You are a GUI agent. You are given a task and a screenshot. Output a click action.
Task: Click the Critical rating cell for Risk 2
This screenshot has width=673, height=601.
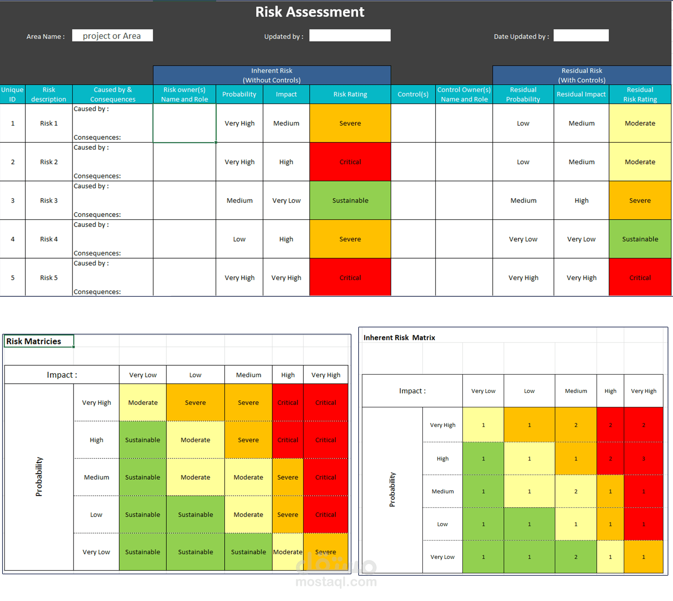pyautogui.click(x=350, y=162)
